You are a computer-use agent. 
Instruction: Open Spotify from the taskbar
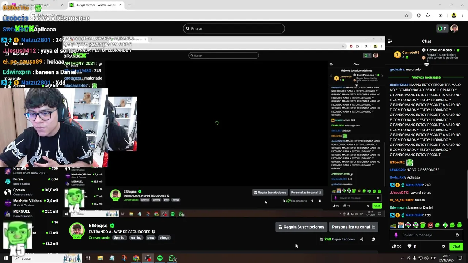(x=160, y=258)
